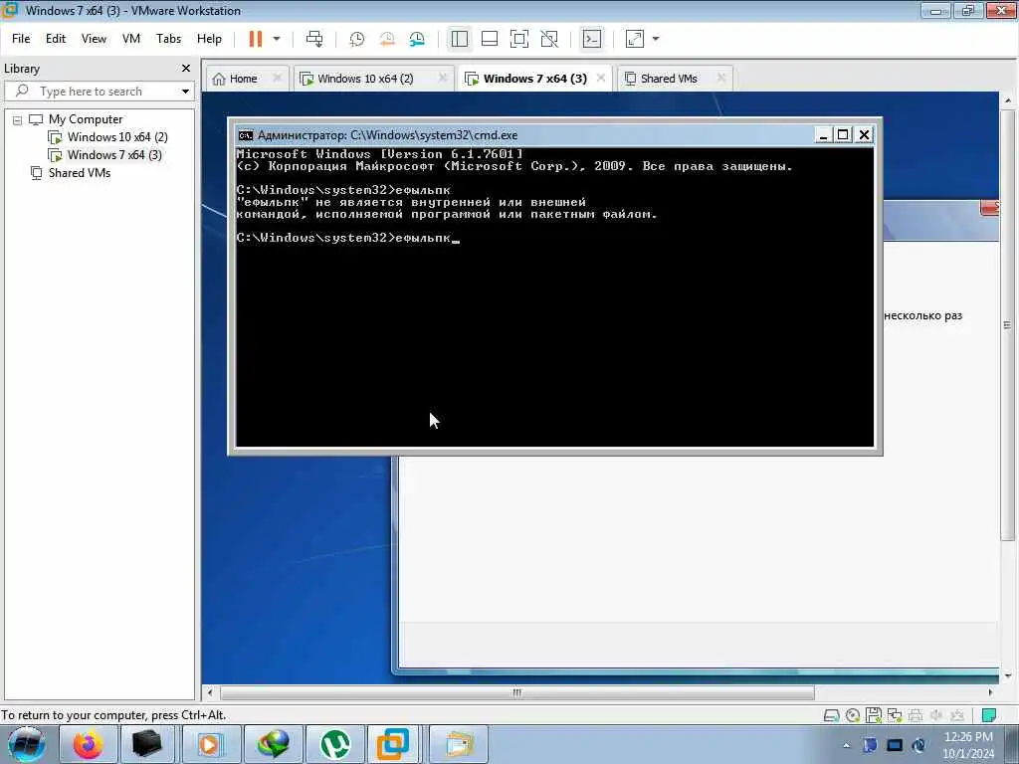Open the File menu
This screenshot has width=1019, height=764.
click(21, 39)
